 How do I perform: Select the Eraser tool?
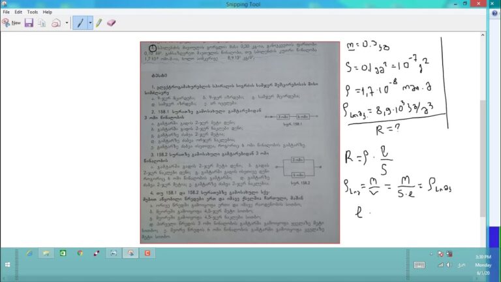tap(111, 23)
